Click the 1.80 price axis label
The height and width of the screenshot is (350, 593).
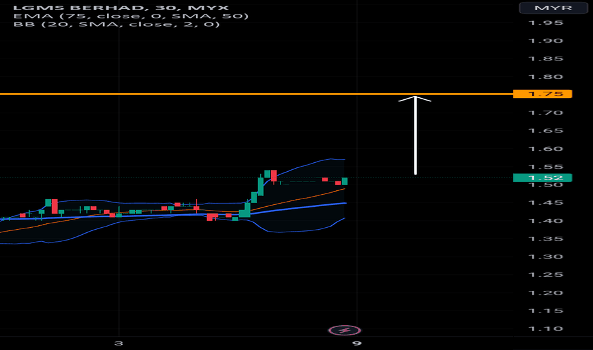click(x=545, y=77)
